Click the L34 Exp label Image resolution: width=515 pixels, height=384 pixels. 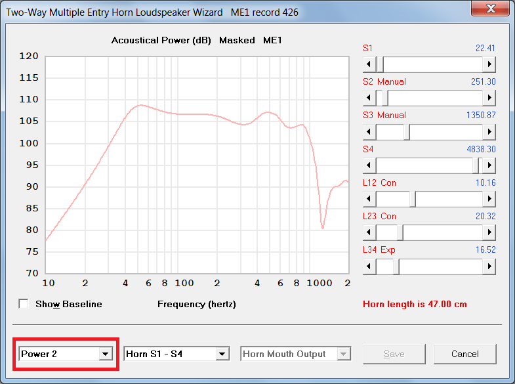379,249
